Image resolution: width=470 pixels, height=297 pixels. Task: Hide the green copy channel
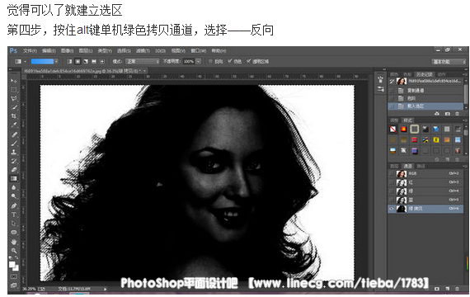(x=392, y=209)
